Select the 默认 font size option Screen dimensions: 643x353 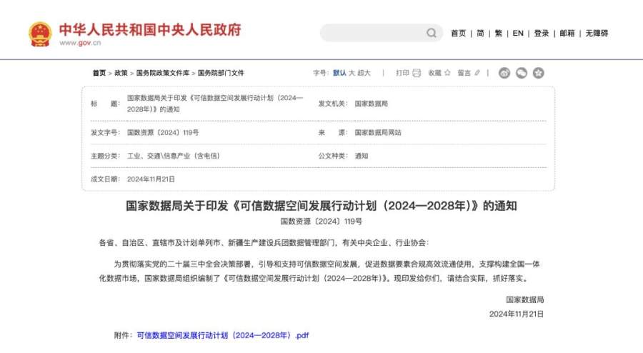[339, 73]
